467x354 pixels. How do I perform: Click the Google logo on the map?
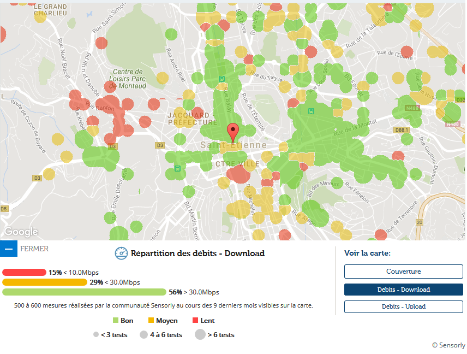[21, 232]
